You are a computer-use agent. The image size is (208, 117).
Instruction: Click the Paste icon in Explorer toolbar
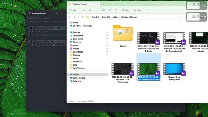pos(97,10)
